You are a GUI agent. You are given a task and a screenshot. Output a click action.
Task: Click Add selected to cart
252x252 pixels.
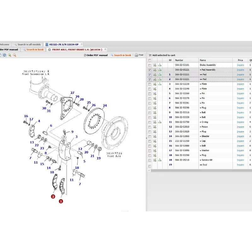[x=162, y=55]
